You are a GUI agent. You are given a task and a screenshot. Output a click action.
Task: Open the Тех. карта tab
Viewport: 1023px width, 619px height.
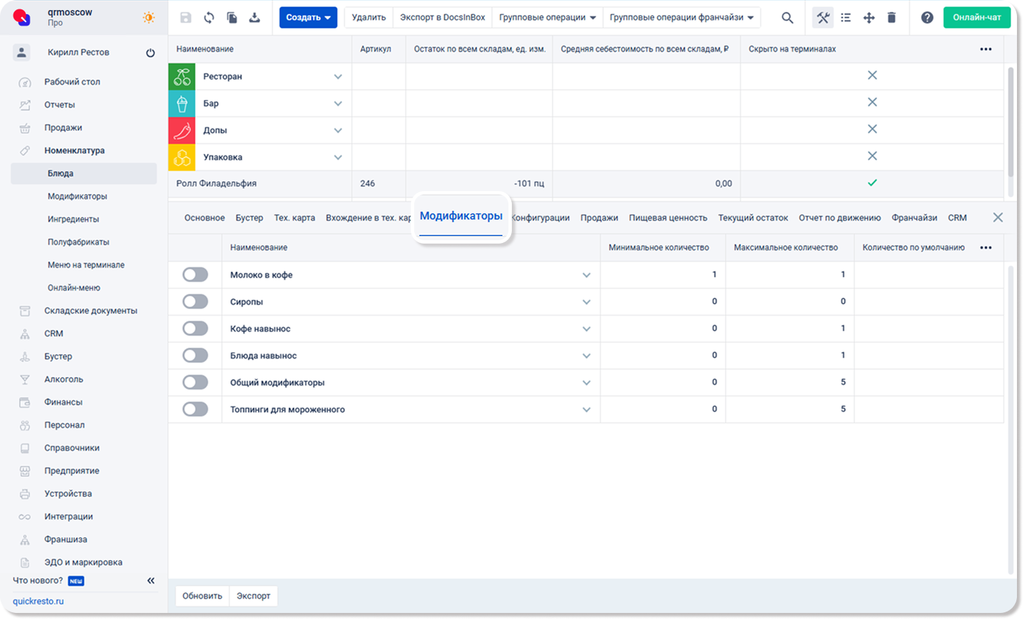click(x=294, y=218)
